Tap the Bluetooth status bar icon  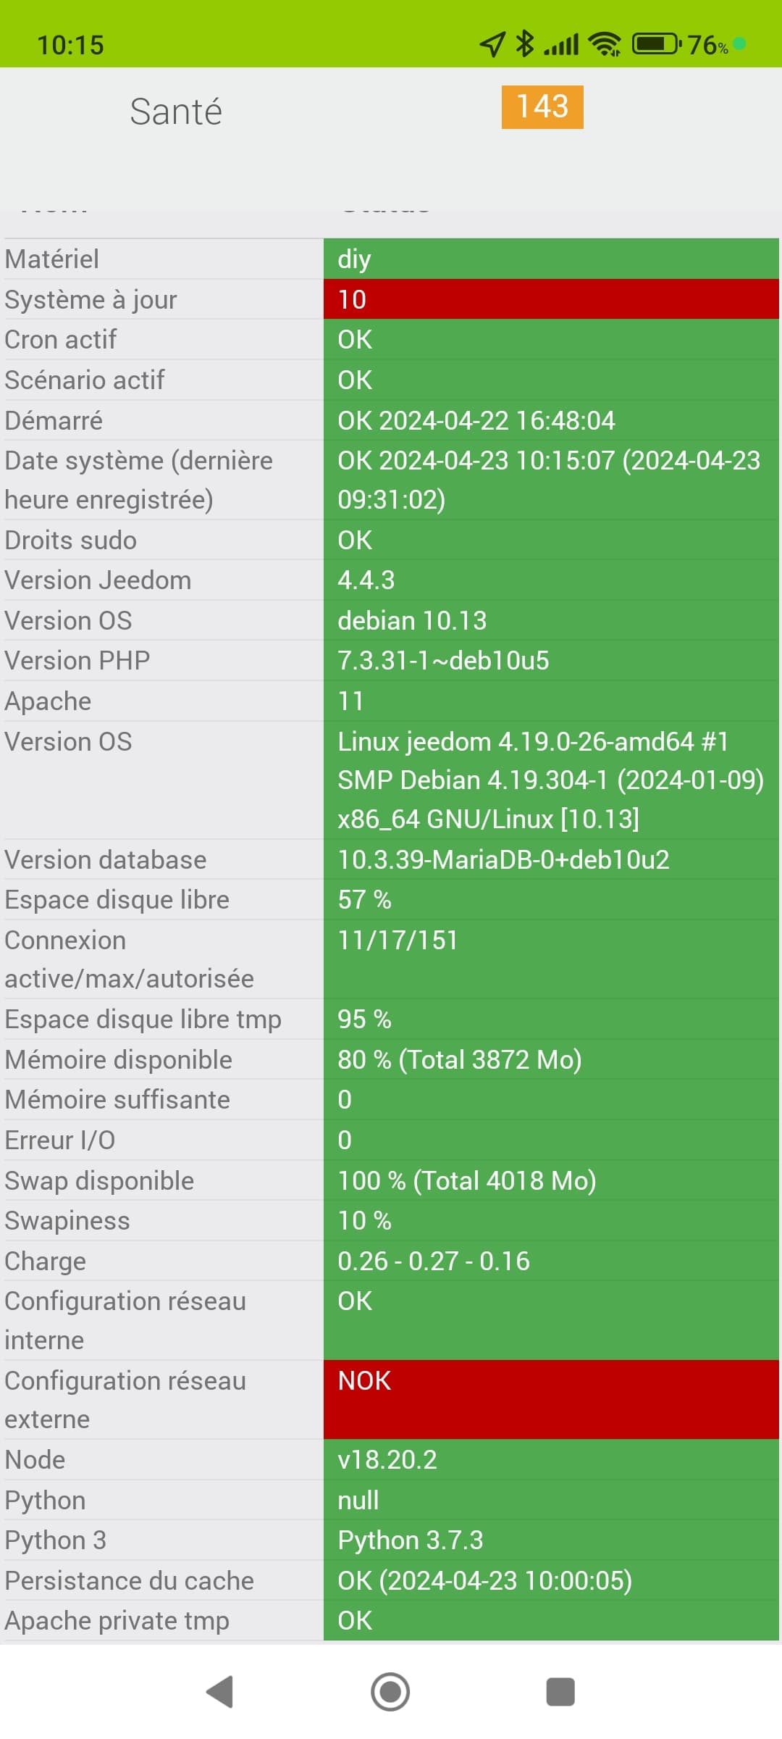[525, 44]
